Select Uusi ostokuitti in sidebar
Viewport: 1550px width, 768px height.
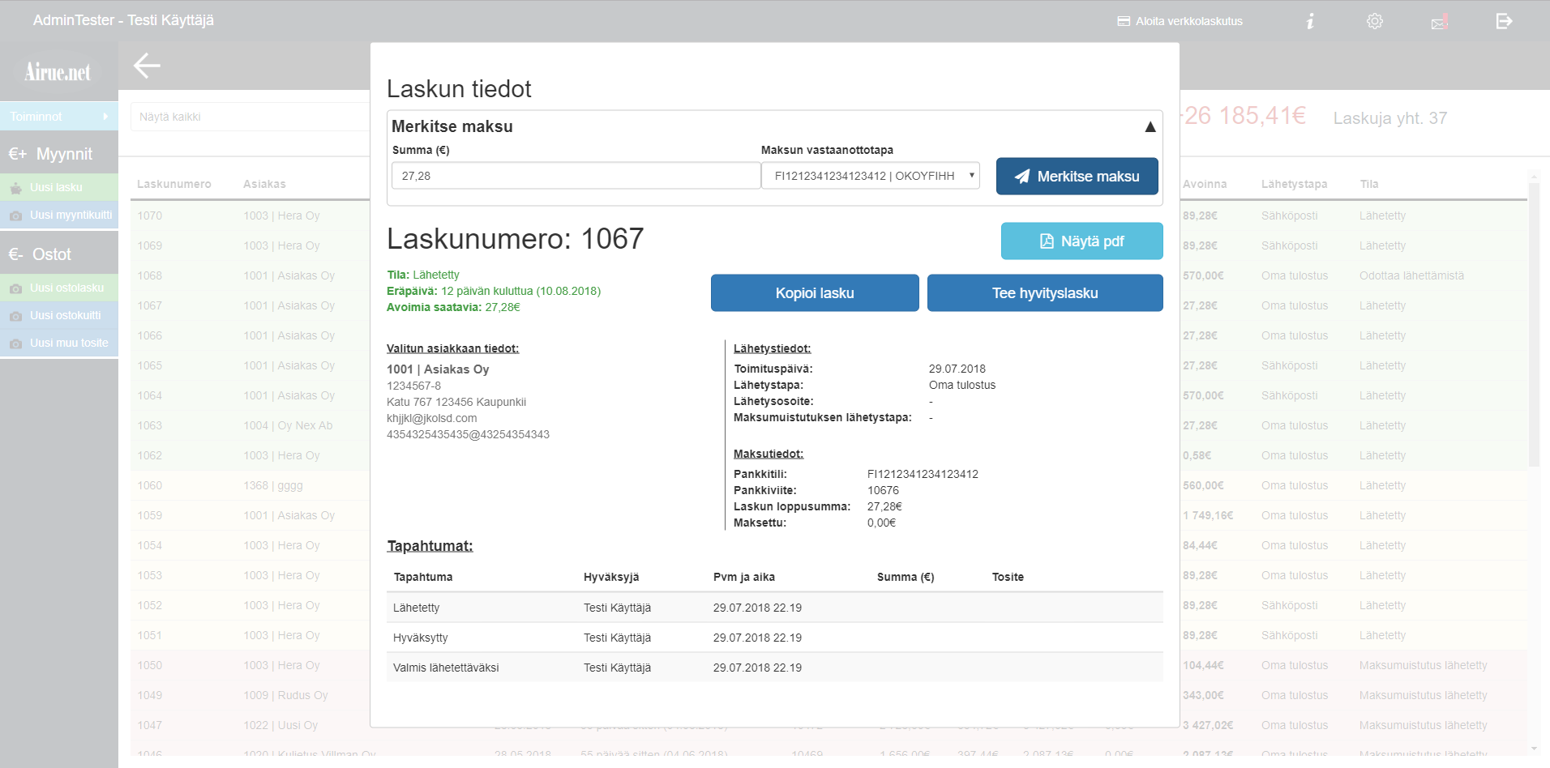65,315
